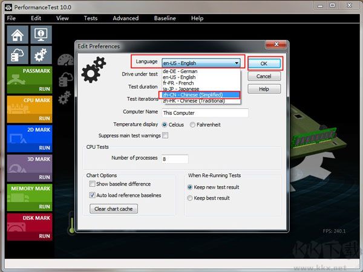Run the 3D Mark test tile
Screen dimensions: 363x272
(x=28, y=167)
